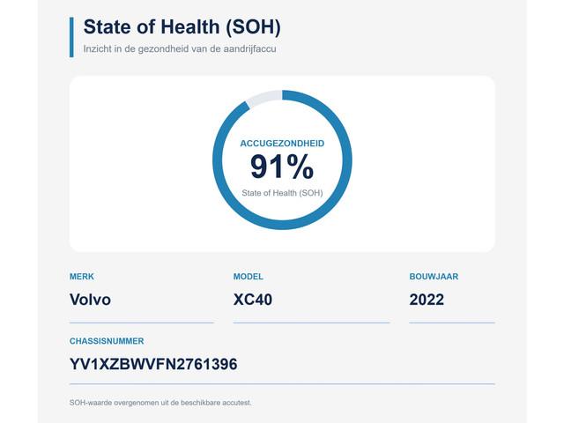This screenshot has height=423, width=564.
Task: Click the State of Health caption under 91%
Action: point(282,193)
